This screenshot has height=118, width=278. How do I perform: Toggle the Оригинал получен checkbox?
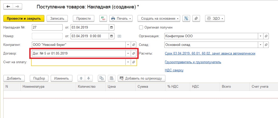pyautogui.click(x=141, y=27)
